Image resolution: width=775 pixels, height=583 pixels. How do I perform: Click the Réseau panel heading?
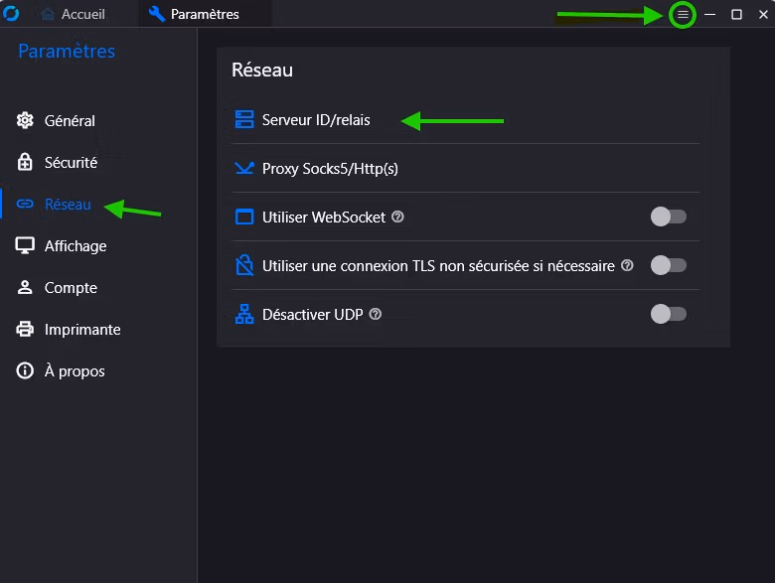(x=262, y=70)
